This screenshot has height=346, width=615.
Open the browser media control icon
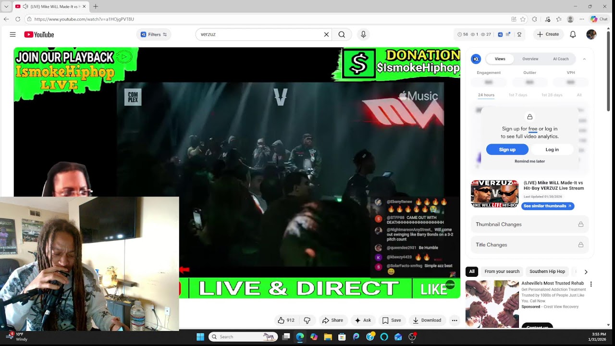(x=548, y=19)
